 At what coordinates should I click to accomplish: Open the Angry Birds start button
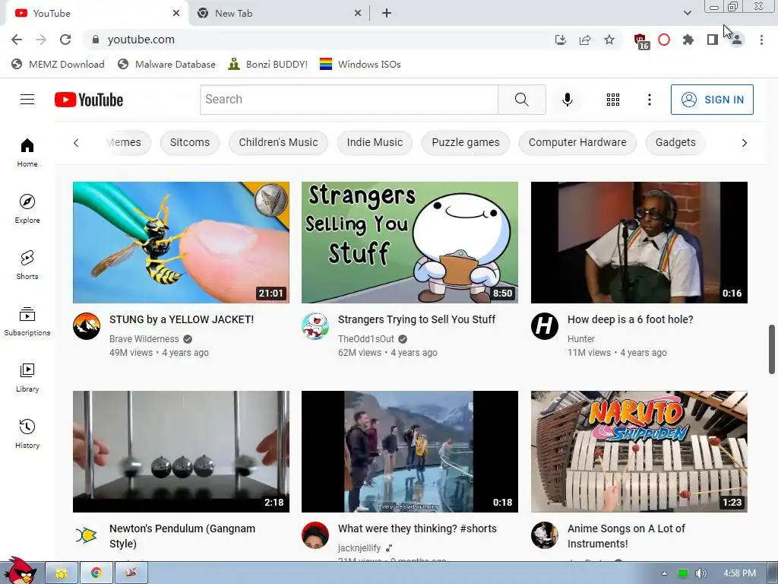click(20, 571)
